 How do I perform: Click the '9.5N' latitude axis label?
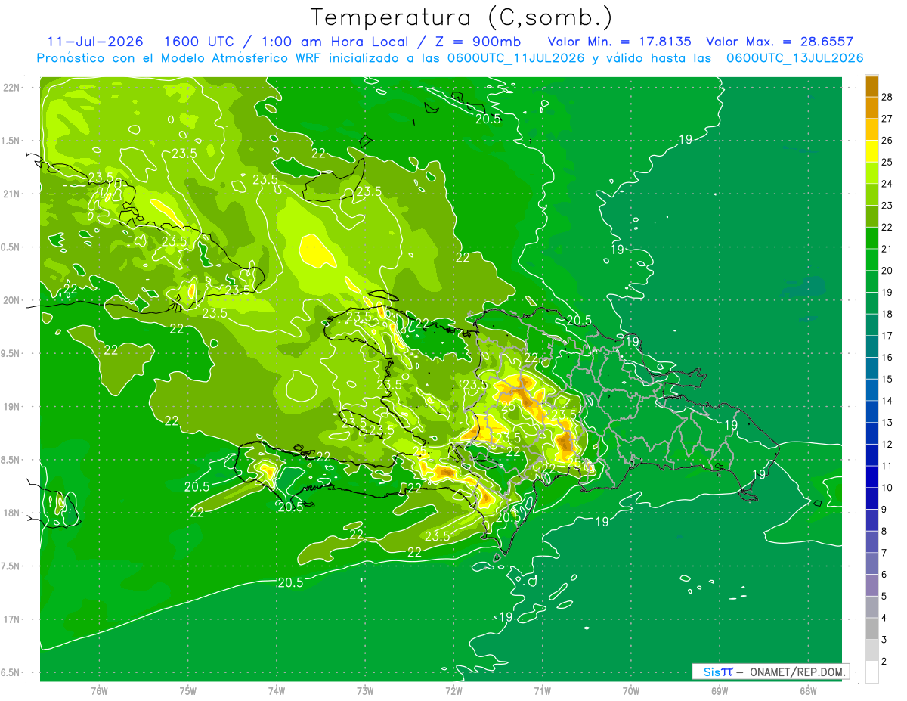[x=12, y=353]
